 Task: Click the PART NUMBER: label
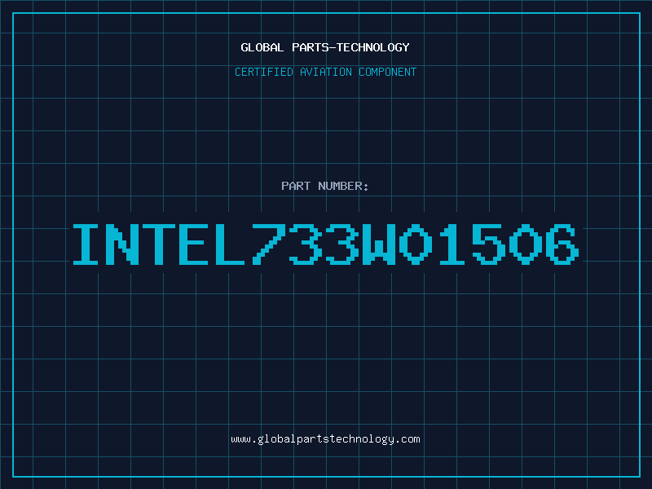point(325,186)
